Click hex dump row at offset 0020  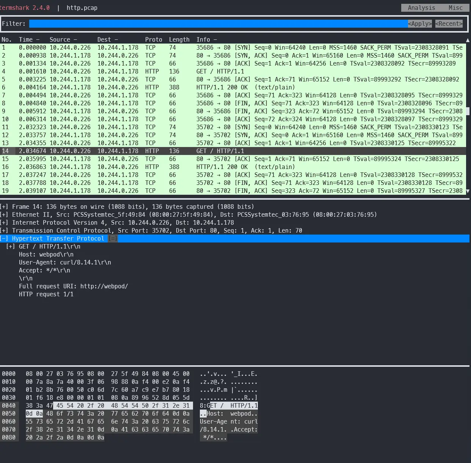click(129, 389)
